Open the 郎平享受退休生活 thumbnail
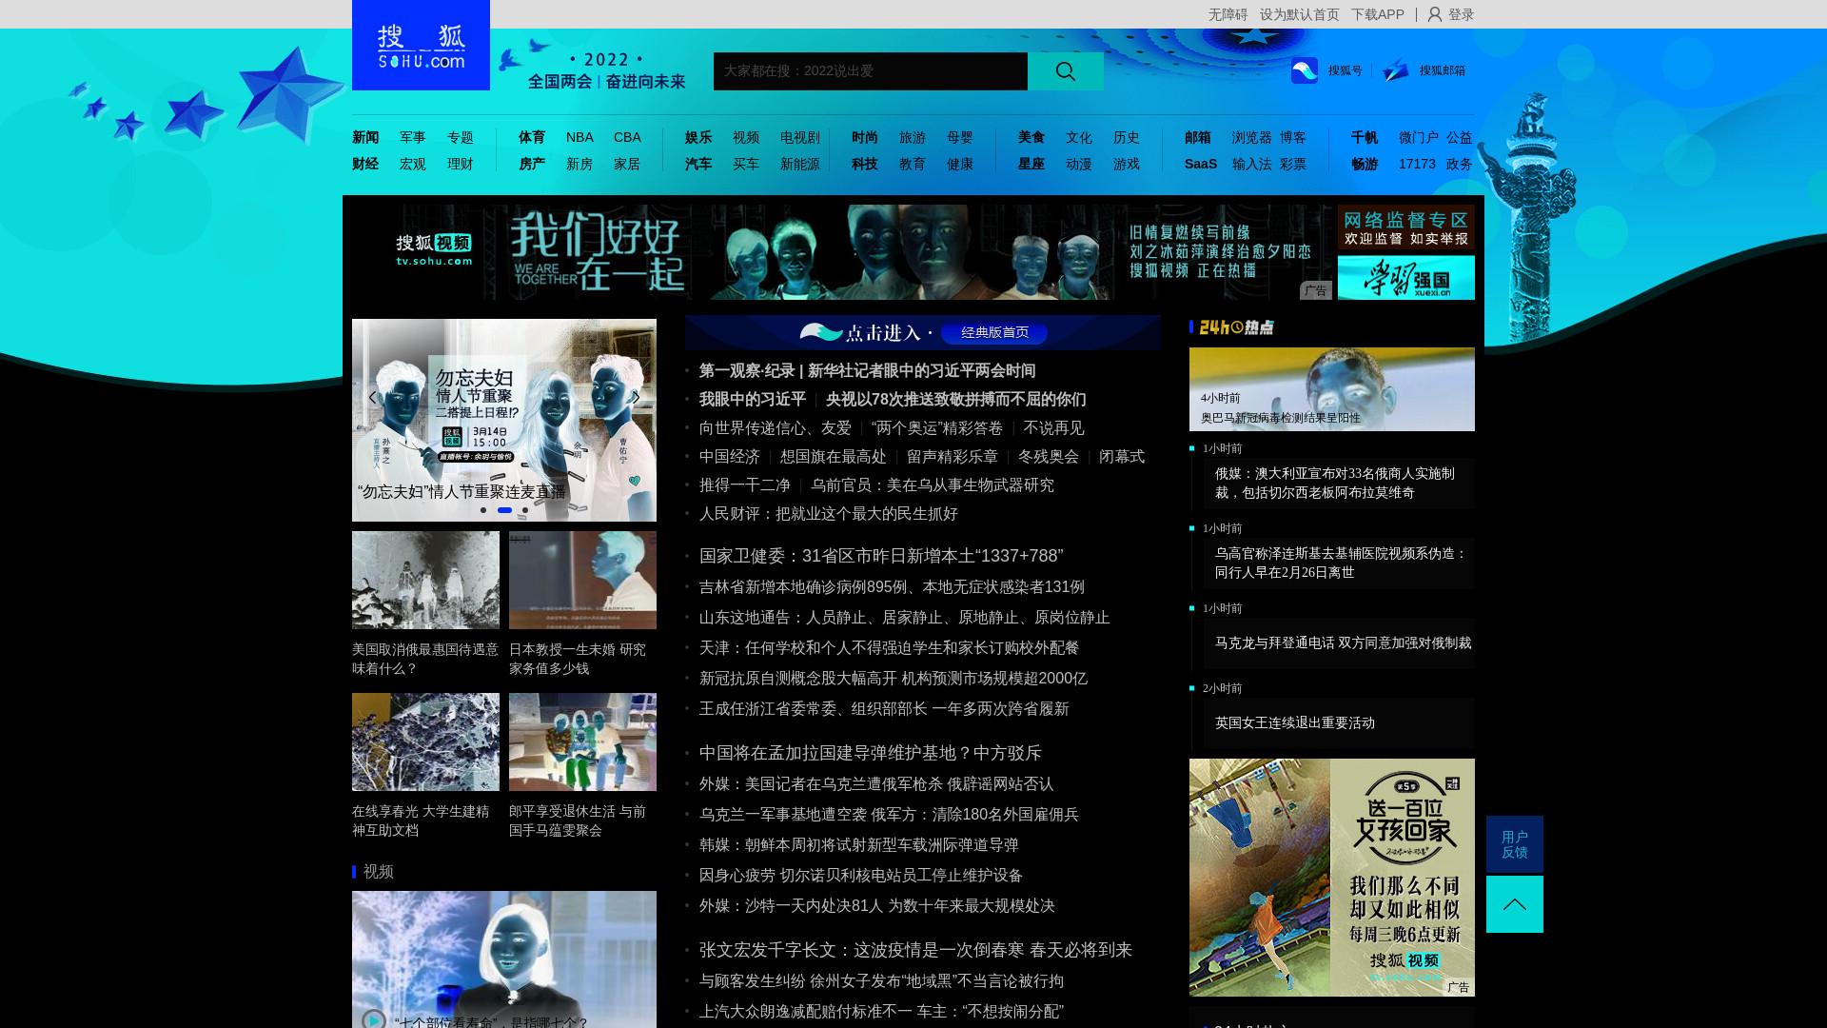Screen dimensions: 1827x1028 coord(582,741)
